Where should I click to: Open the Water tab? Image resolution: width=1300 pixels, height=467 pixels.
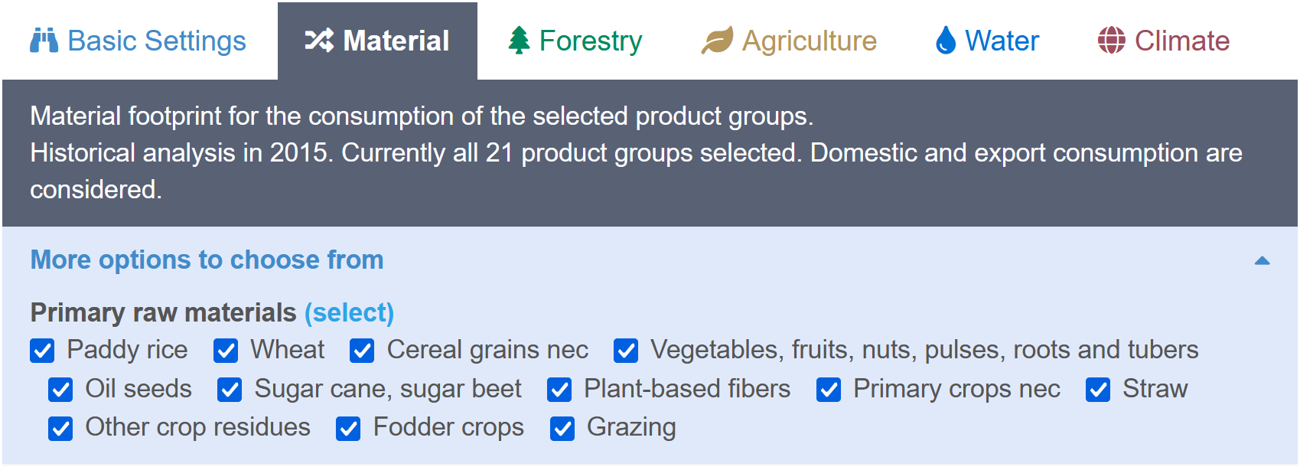(x=987, y=41)
